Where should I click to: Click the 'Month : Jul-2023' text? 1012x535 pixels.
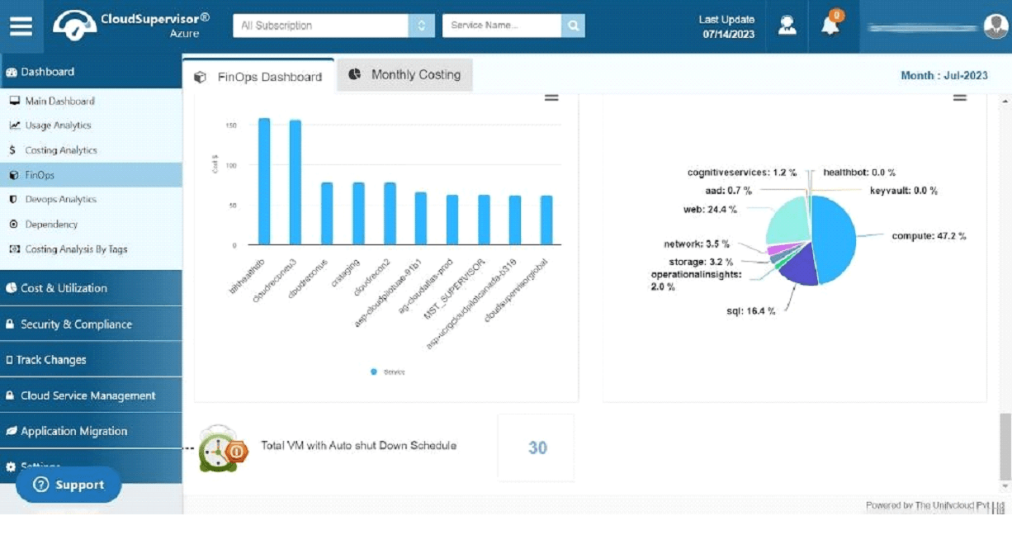tap(943, 75)
